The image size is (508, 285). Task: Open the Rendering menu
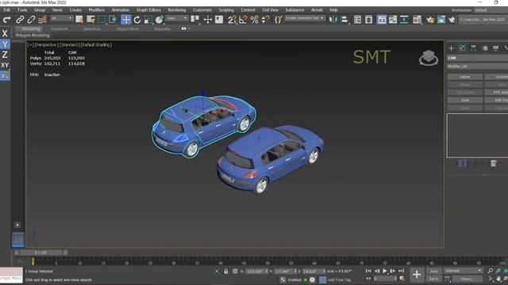176,10
